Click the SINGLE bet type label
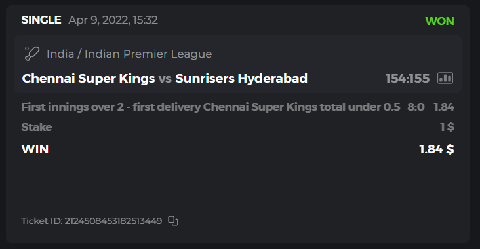 (x=41, y=20)
